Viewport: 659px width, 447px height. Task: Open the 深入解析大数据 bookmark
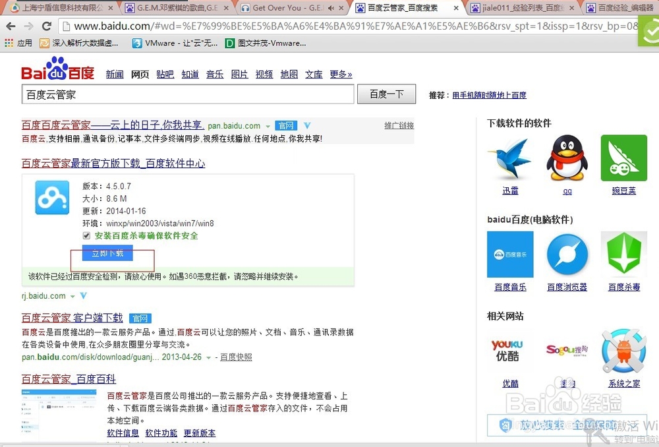click(79, 43)
